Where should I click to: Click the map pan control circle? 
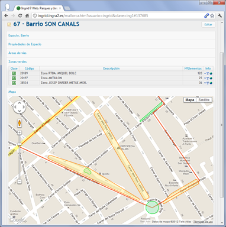(x=20, y=108)
